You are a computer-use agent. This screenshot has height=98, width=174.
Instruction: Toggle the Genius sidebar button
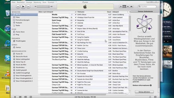tap(155, 97)
